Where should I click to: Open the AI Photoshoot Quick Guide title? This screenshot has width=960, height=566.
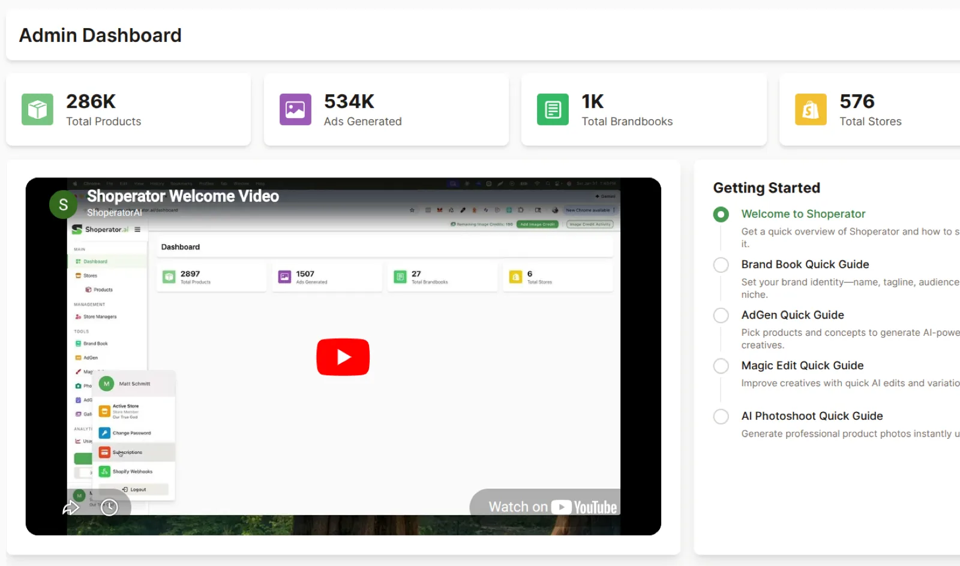coord(812,416)
